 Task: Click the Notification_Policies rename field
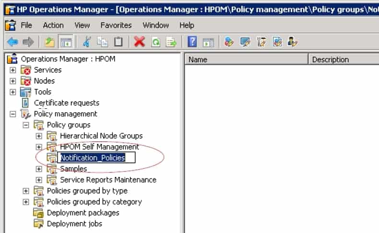click(96, 158)
